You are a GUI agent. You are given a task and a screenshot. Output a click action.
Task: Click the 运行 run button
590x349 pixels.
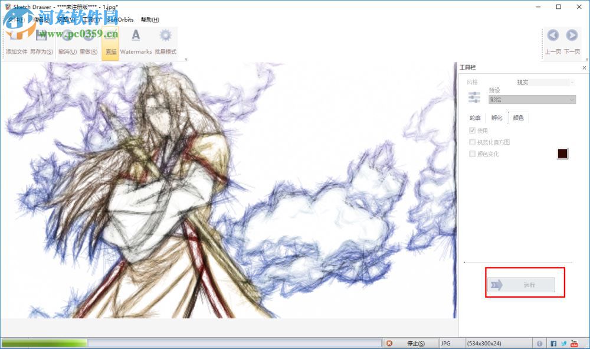coord(522,284)
